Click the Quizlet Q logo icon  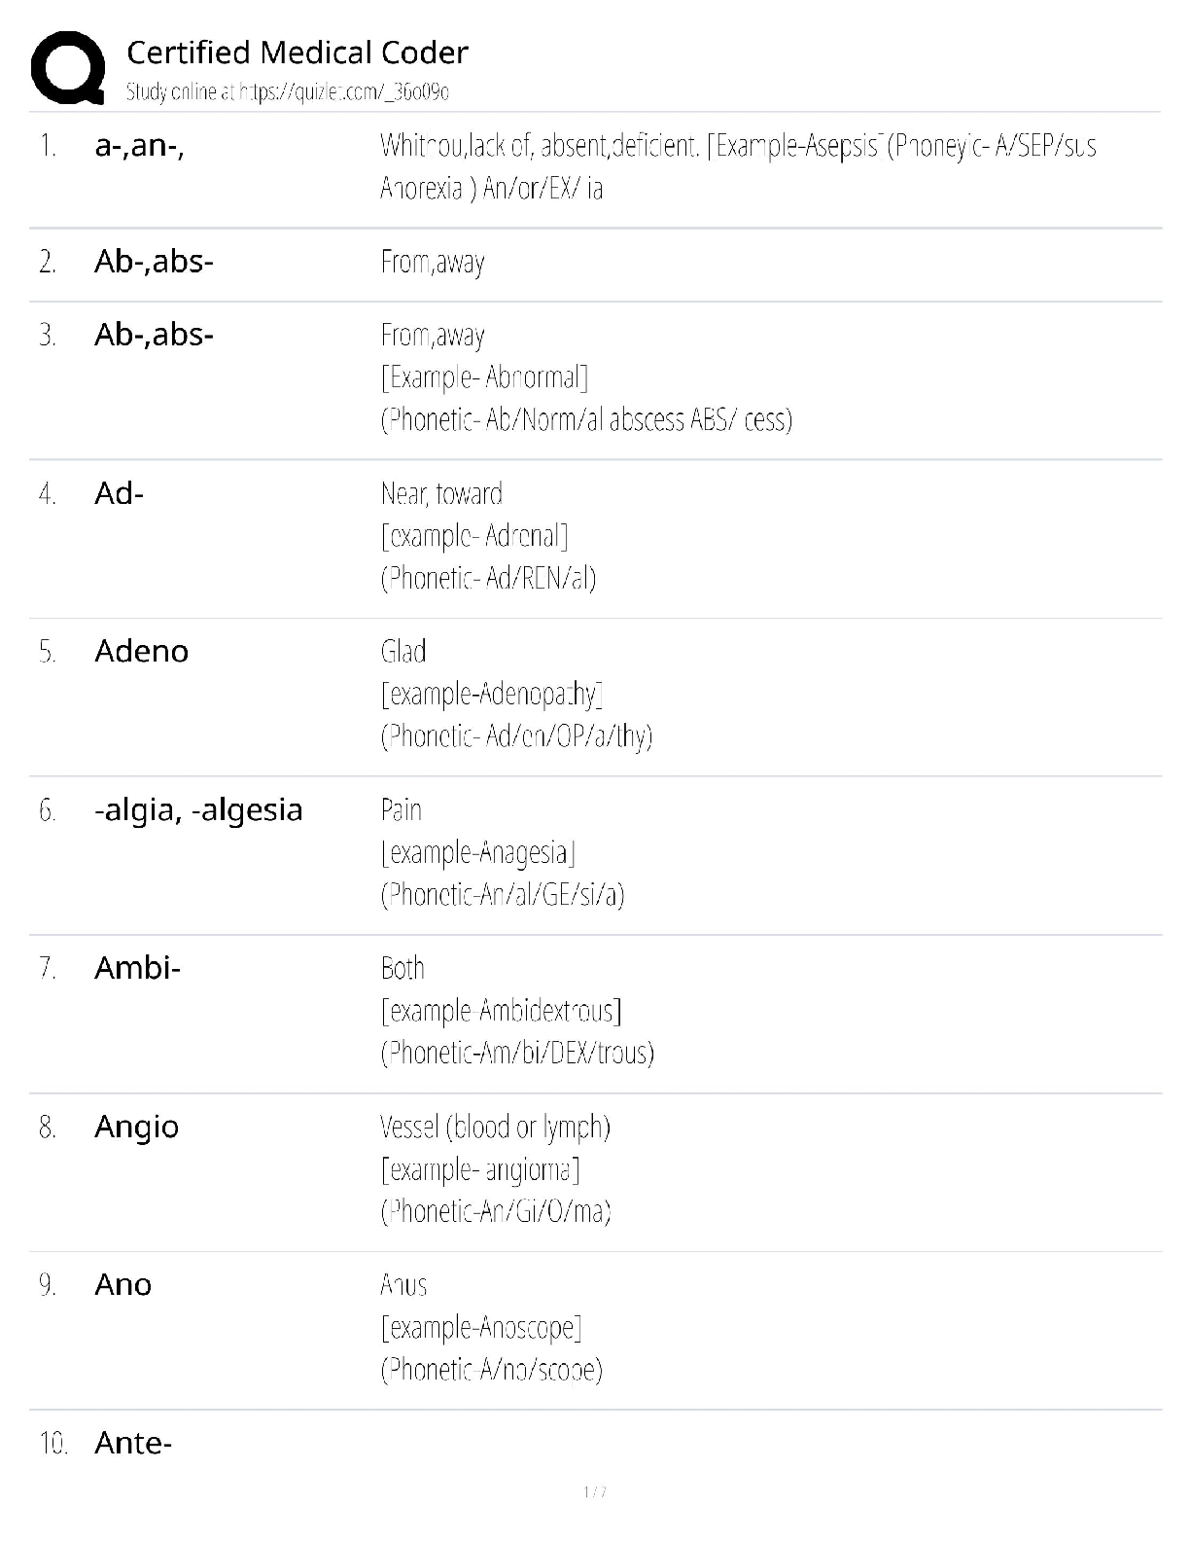[x=67, y=67]
